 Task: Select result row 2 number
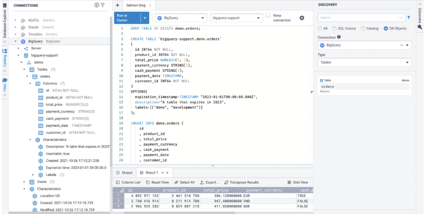[118, 201]
